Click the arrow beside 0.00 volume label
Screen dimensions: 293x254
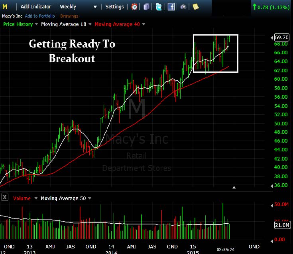[272, 241]
